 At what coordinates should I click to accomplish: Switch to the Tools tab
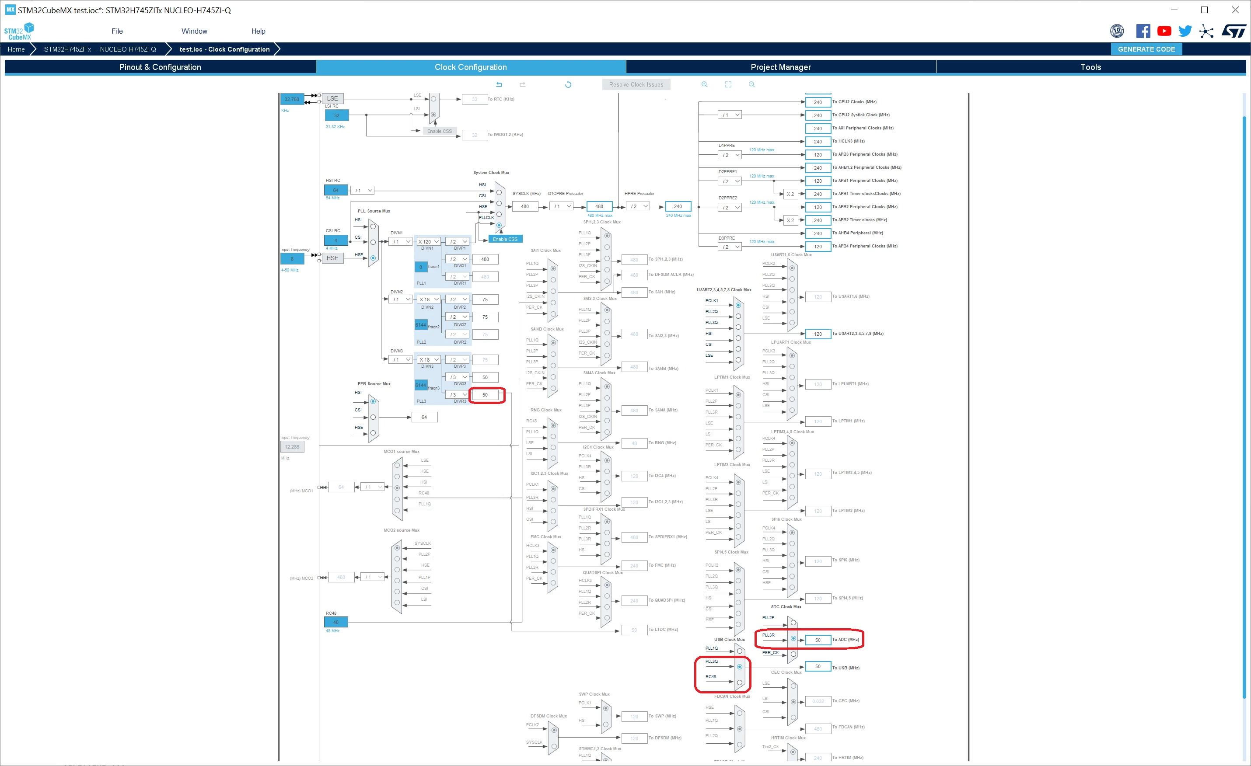(1090, 67)
